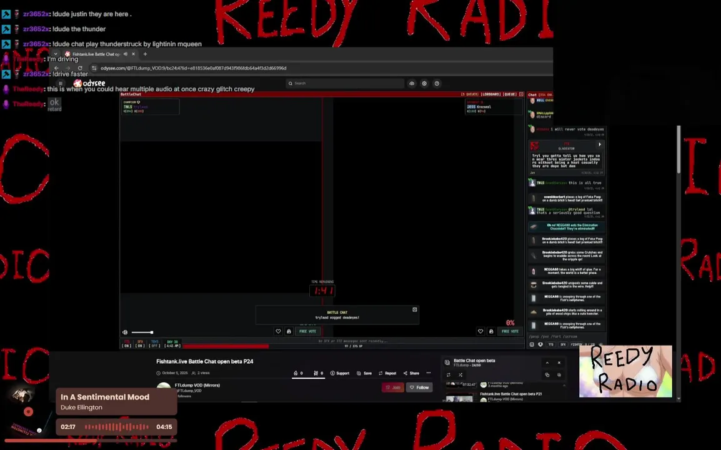Join the FTLdump VOD channel membership
The height and width of the screenshot is (450, 721).
393,387
